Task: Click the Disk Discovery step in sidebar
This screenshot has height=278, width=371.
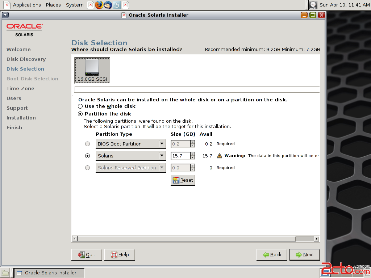Action: [x=26, y=59]
